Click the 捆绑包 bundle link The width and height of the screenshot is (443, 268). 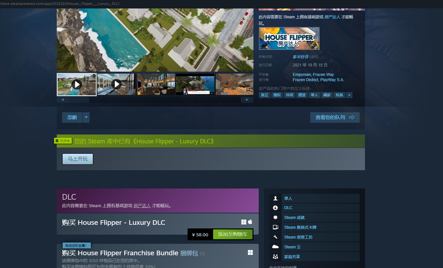pyautogui.click(x=189, y=253)
